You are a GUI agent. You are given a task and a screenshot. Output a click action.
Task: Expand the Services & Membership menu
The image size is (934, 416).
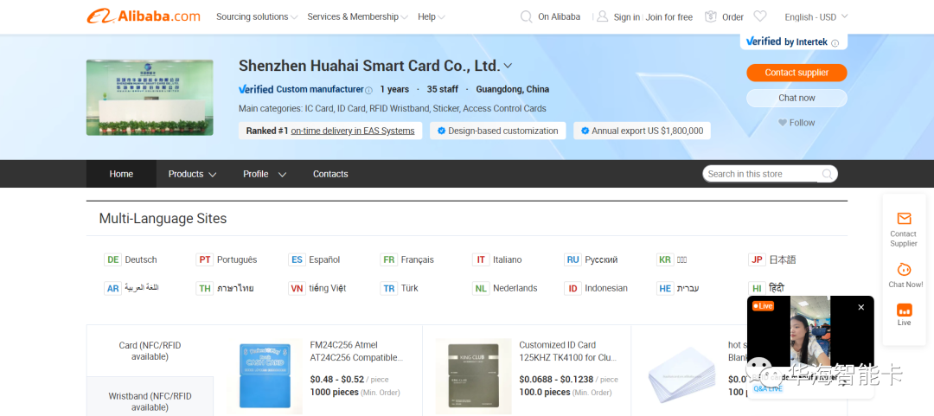click(x=357, y=16)
